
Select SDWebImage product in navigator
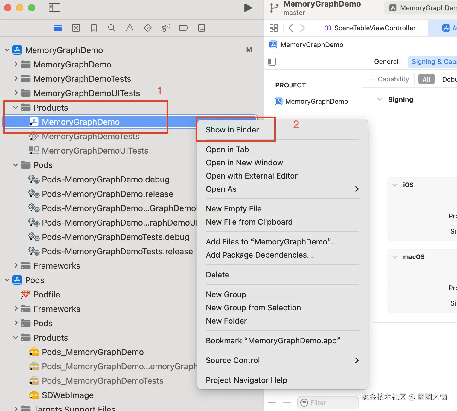[x=68, y=395]
